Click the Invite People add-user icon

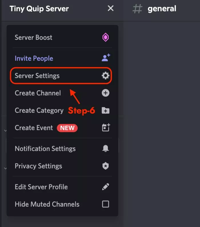point(106,58)
